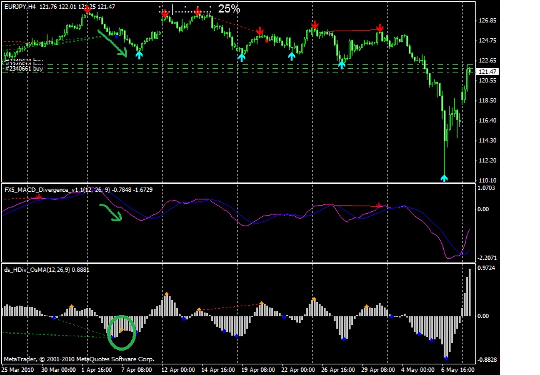The height and width of the screenshot is (375, 540).
Task: Select the 25 Mar 2010 date label
Action: click(17, 370)
